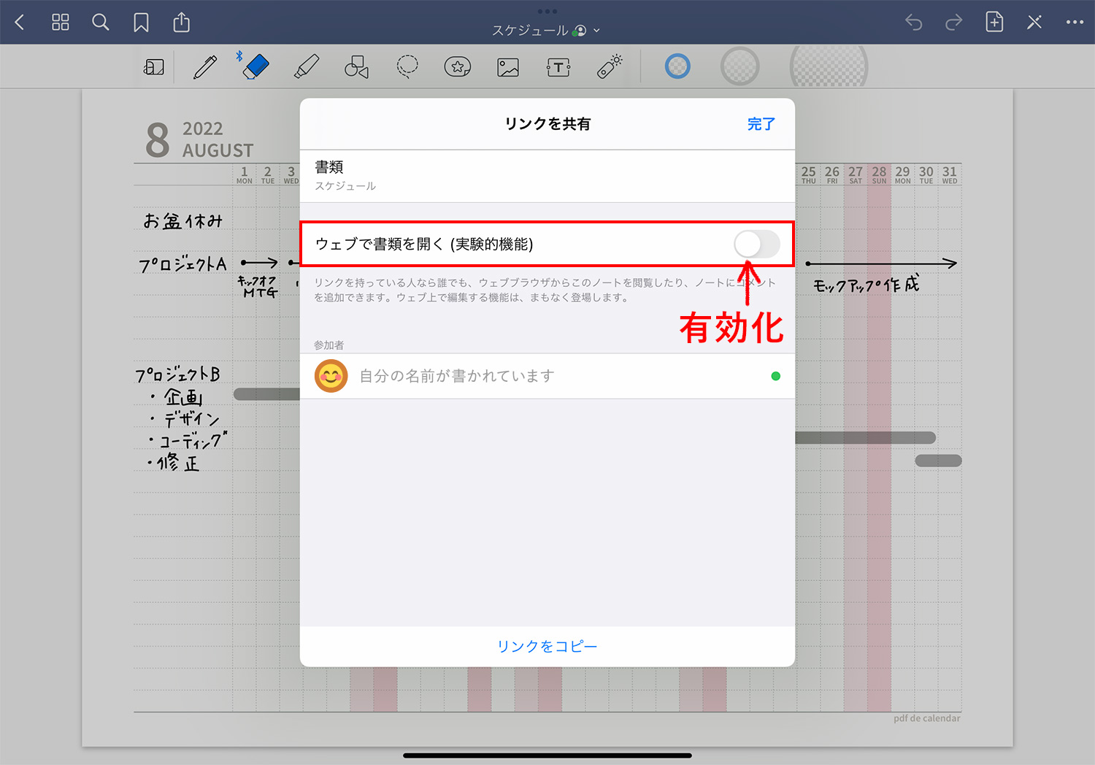1095x765 pixels.
Task: Tap the 参加者 section header
Action: [328, 345]
